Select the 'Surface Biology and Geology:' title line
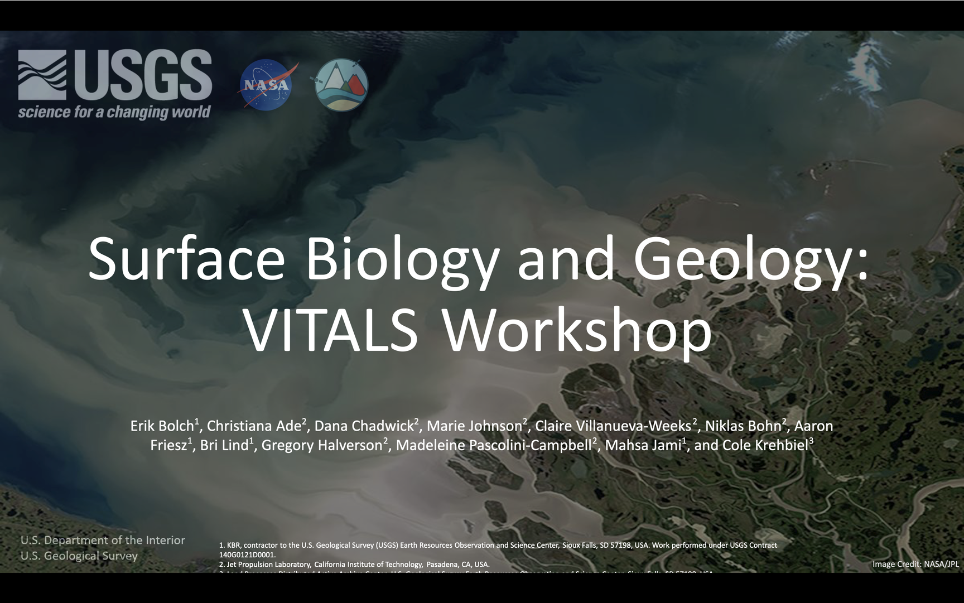 click(478, 259)
